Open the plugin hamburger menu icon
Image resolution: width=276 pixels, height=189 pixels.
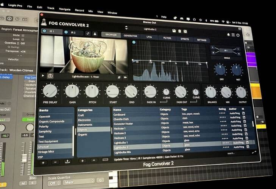click(x=233, y=35)
